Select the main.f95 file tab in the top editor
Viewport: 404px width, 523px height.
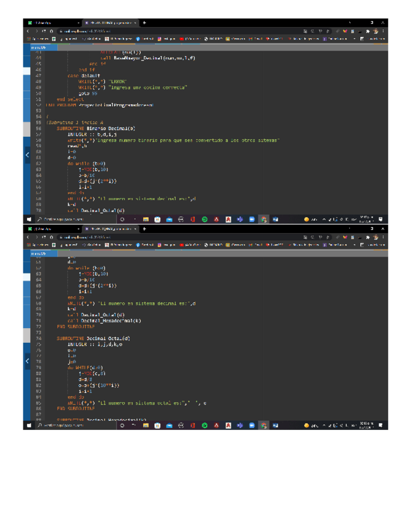coord(38,46)
